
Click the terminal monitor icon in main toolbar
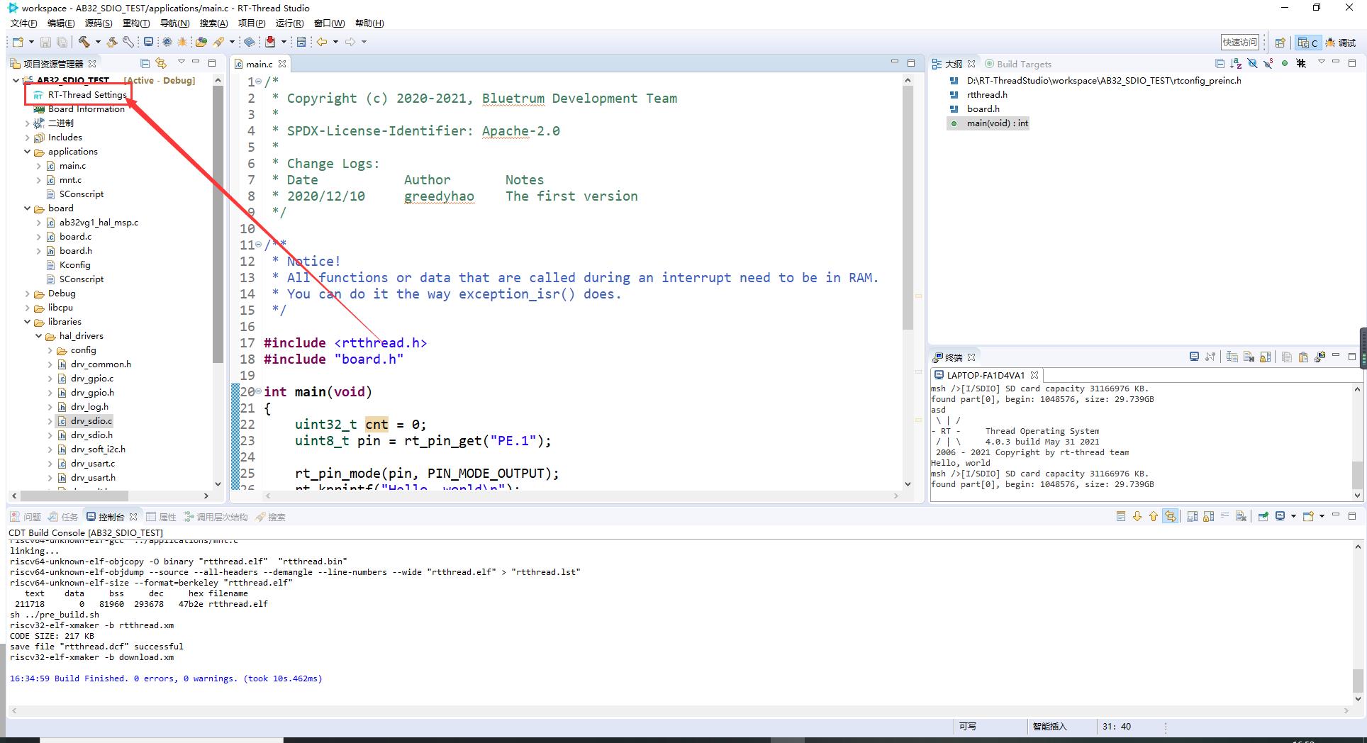click(x=148, y=42)
